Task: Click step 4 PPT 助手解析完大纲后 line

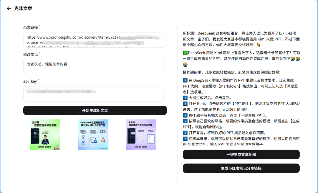Action: [225, 115]
